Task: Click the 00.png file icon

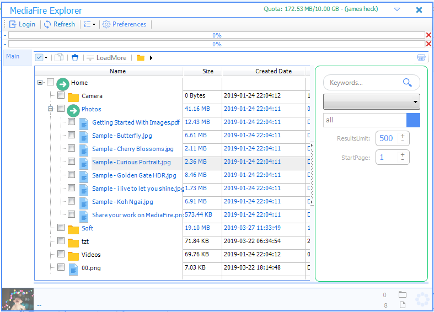Action: pos(73,270)
